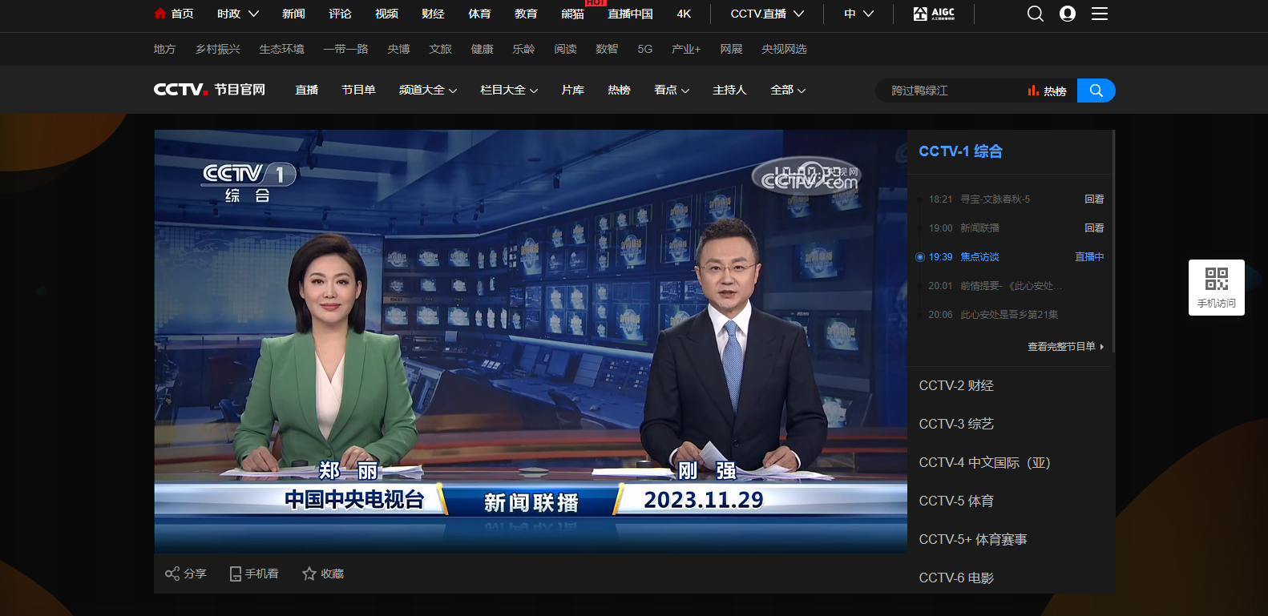Open the top-bar search magnifier icon
The width and height of the screenshot is (1268, 616).
1035,14
